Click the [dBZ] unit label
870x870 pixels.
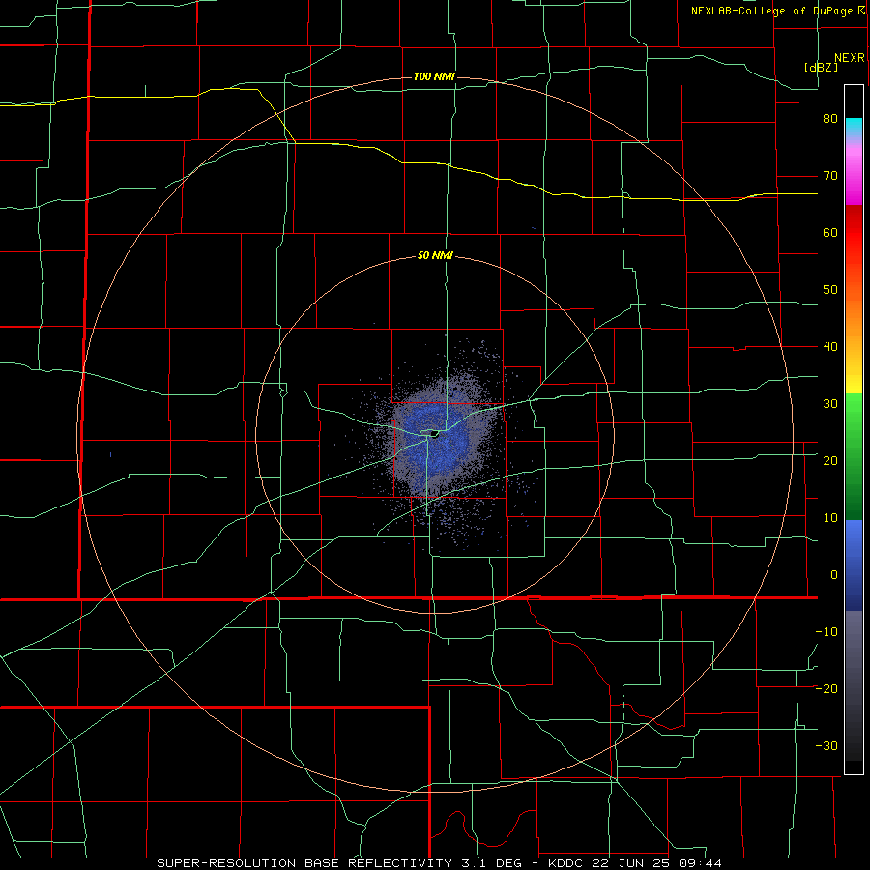tap(821, 67)
